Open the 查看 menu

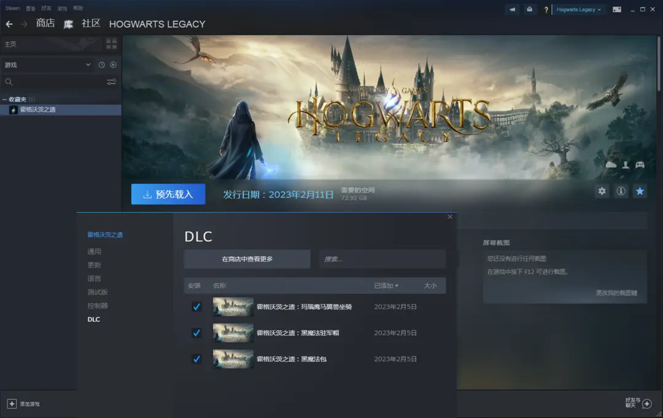click(31, 8)
